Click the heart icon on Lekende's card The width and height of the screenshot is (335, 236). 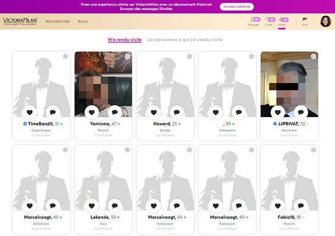point(92,206)
